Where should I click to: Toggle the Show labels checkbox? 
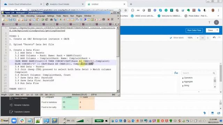tap(171, 38)
